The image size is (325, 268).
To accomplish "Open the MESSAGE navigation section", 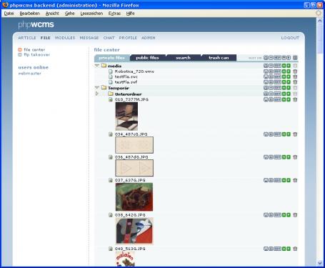I will (89, 38).
